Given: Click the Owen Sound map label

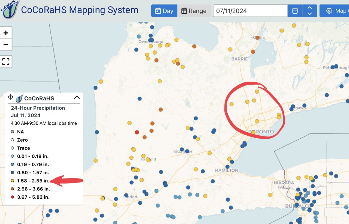Looking at the screenshot, I should pyautogui.click(x=151, y=41).
